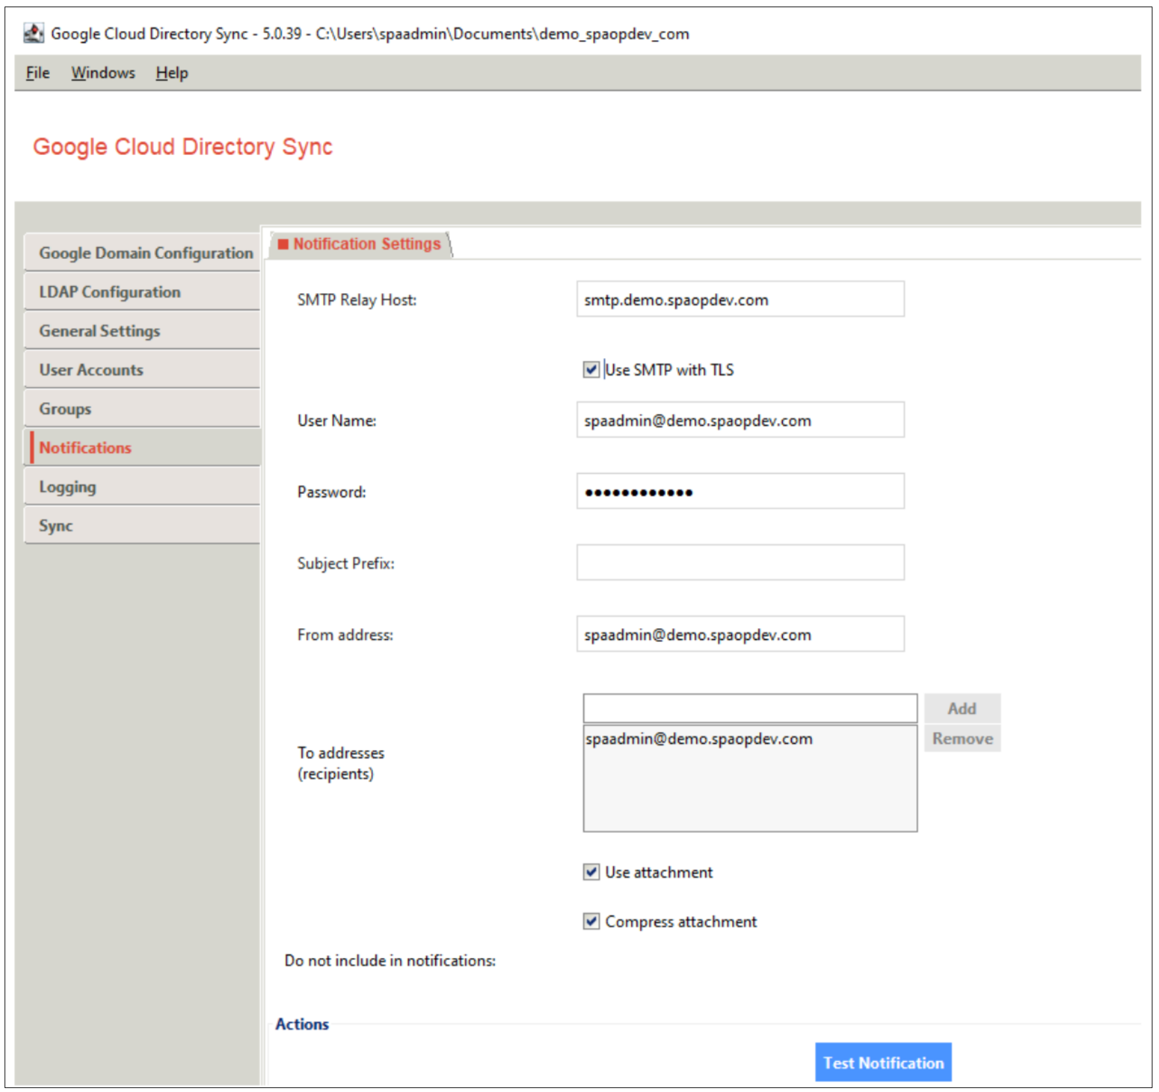The height and width of the screenshot is (1092, 1159).
Task: Open the User Accounts section
Action: [91, 370]
